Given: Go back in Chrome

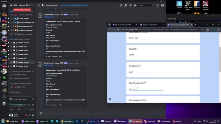Looking at the screenshot, I should click(110, 30).
